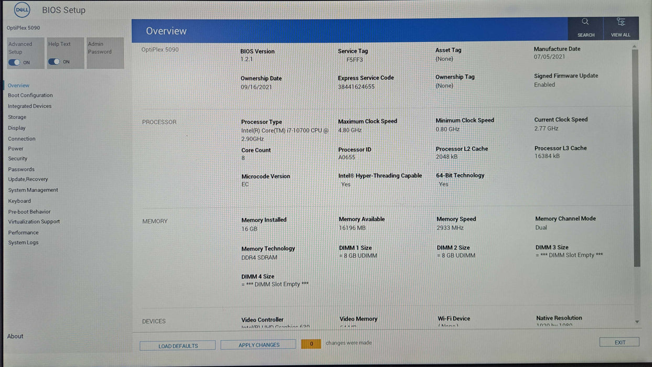The width and height of the screenshot is (652, 367).
Task: Click the scrollbar down arrow
Action: coord(637,322)
